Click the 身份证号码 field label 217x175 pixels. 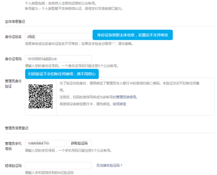pos(13,59)
